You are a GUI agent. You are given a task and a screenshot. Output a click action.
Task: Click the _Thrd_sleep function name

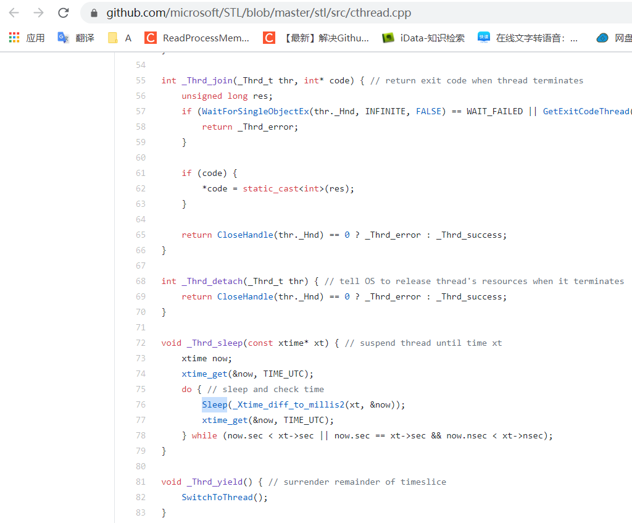pos(215,343)
